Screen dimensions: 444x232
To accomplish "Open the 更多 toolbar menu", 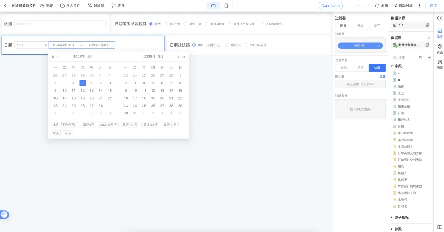I will point(118,6).
